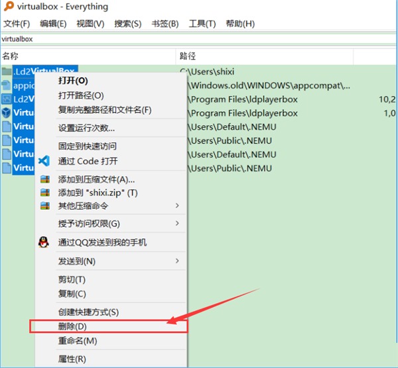Click the QQ penguin icon in context menu
The height and width of the screenshot is (368, 398).
[44, 242]
